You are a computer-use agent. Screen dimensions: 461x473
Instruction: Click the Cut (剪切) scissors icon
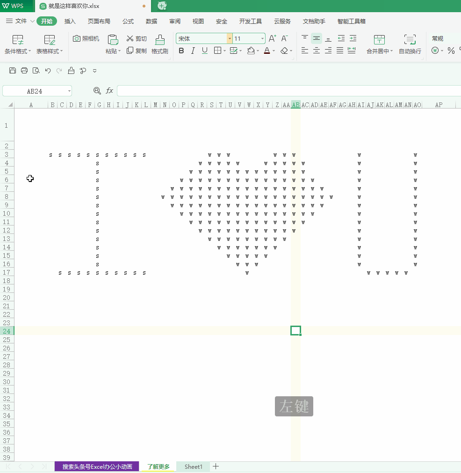tap(130, 38)
